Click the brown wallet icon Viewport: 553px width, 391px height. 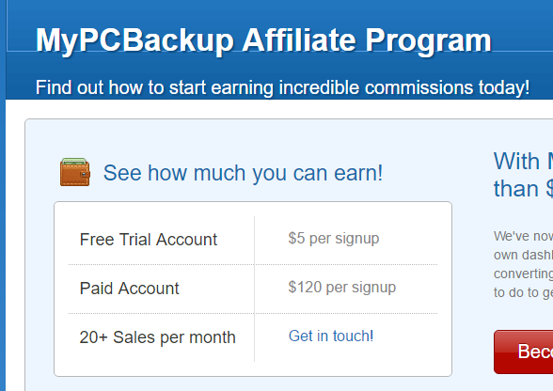pos(75,172)
